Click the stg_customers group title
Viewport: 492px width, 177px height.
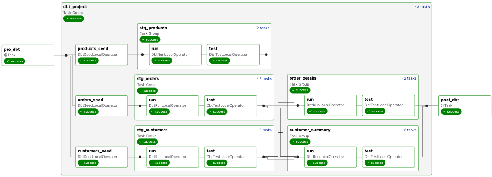[152, 130]
